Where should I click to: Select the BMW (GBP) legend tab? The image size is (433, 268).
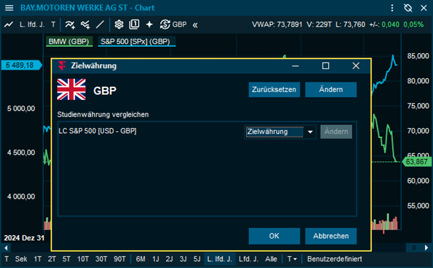(69, 42)
